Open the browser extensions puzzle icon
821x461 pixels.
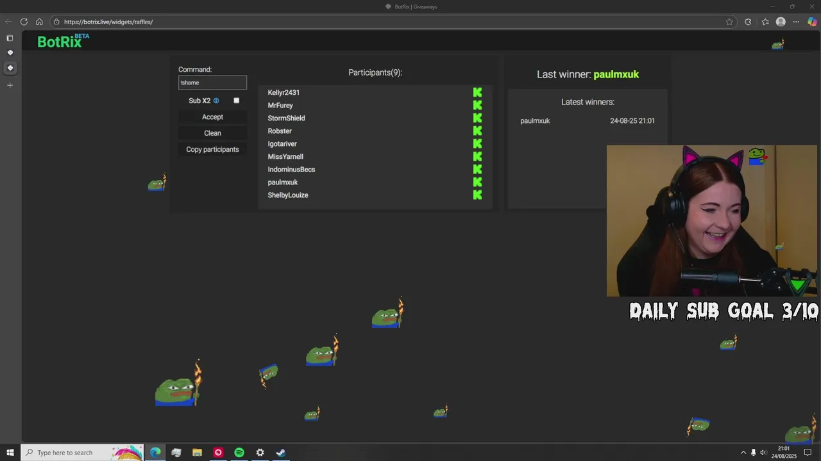748,22
